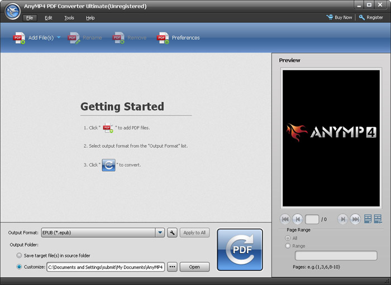Click the add PDF icon in Getting Started
Screen dimensions: 391x285
click(x=108, y=128)
